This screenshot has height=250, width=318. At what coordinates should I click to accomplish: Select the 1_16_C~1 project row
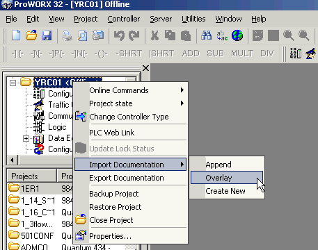point(40,212)
